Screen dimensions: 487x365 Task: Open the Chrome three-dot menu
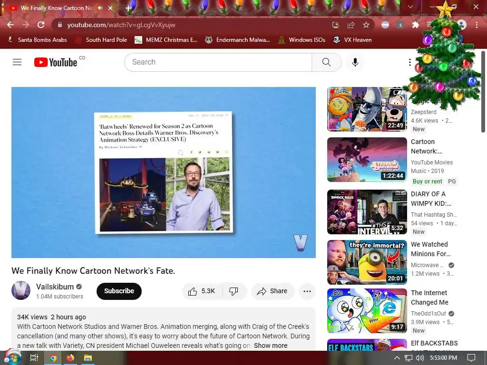click(477, 25)
